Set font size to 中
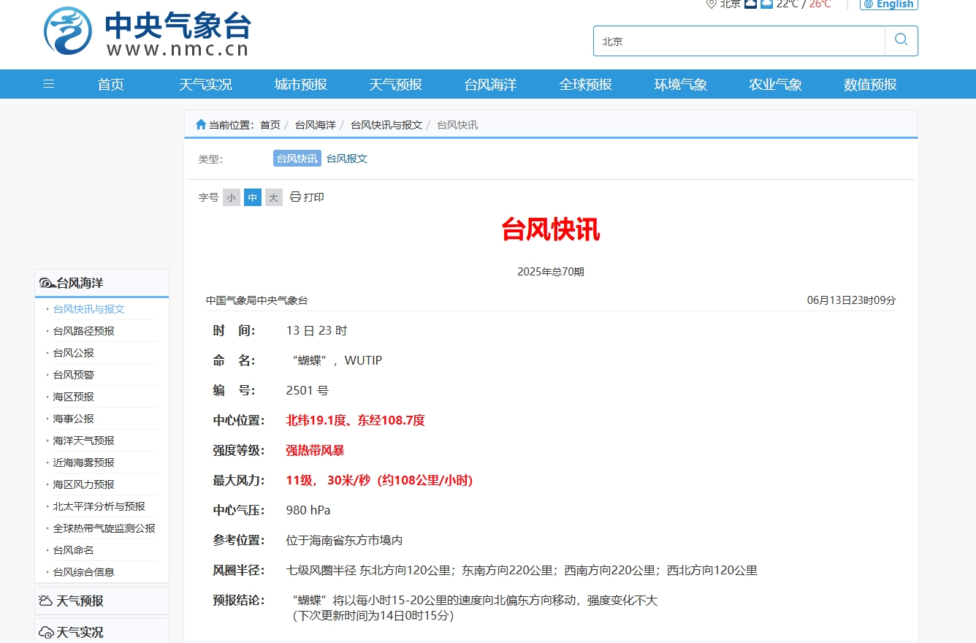Screen dimensions: 976x643 253,197
